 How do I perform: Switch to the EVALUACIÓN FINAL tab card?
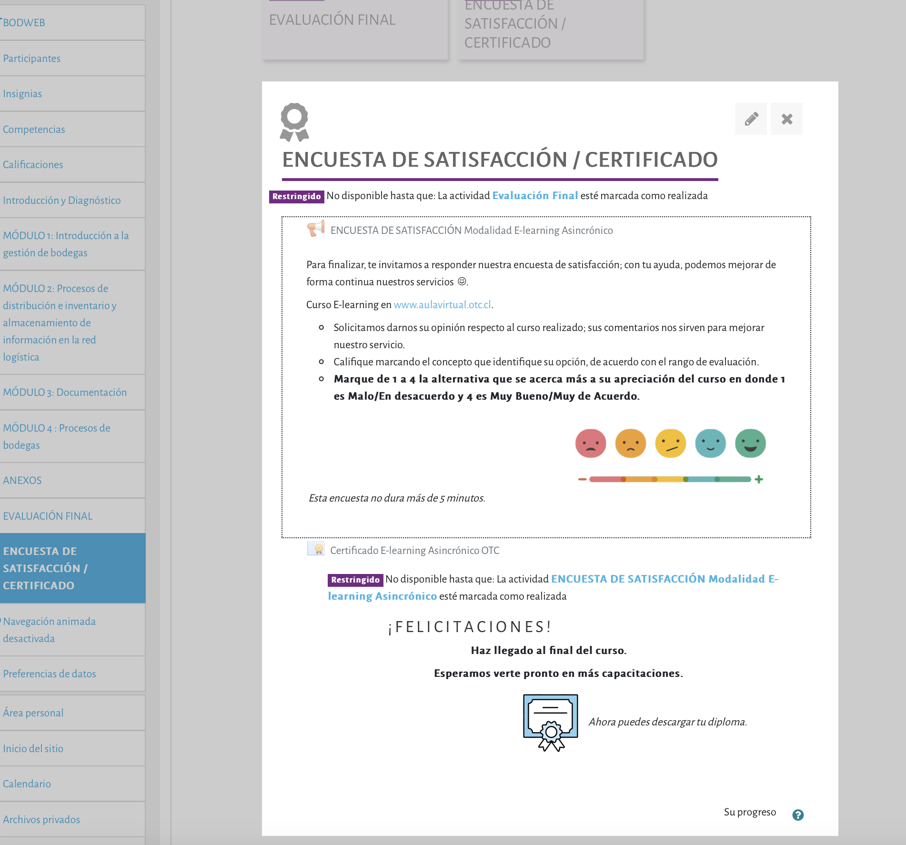pos(355,30)
